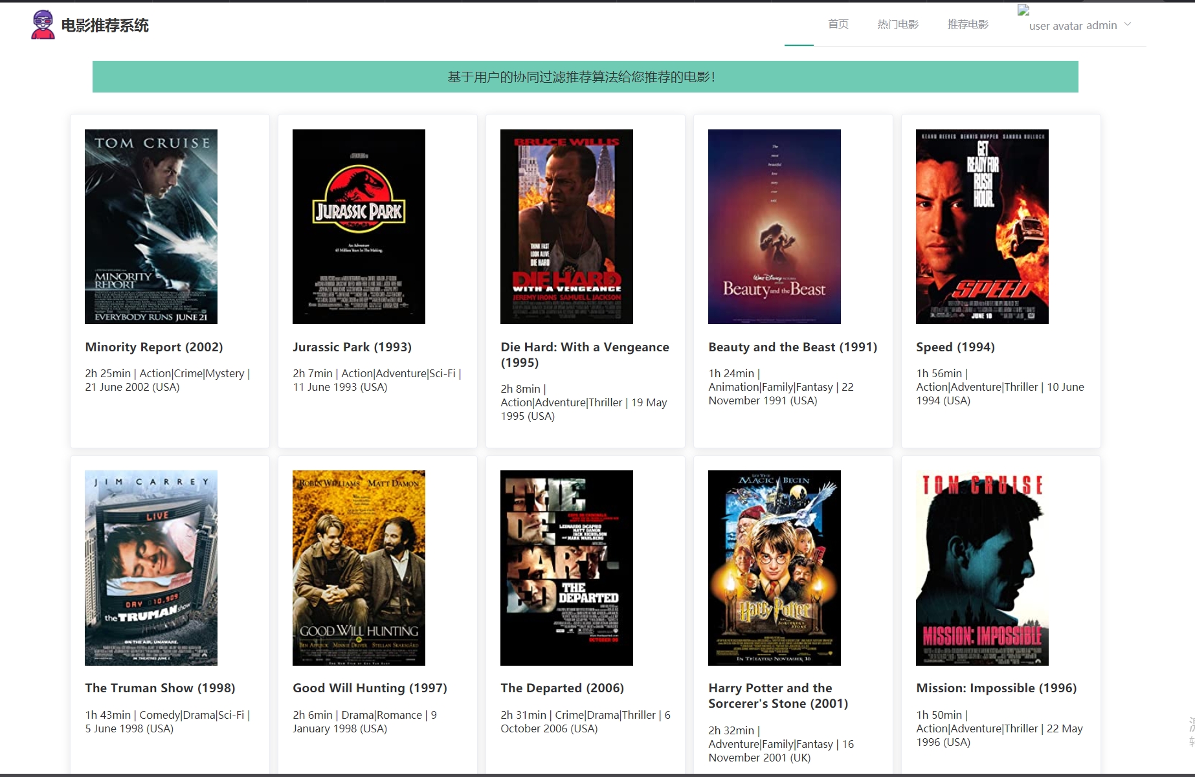Click the title Speed (1994)
This screenshot has height=777, width=1195.
pos(955,347)
